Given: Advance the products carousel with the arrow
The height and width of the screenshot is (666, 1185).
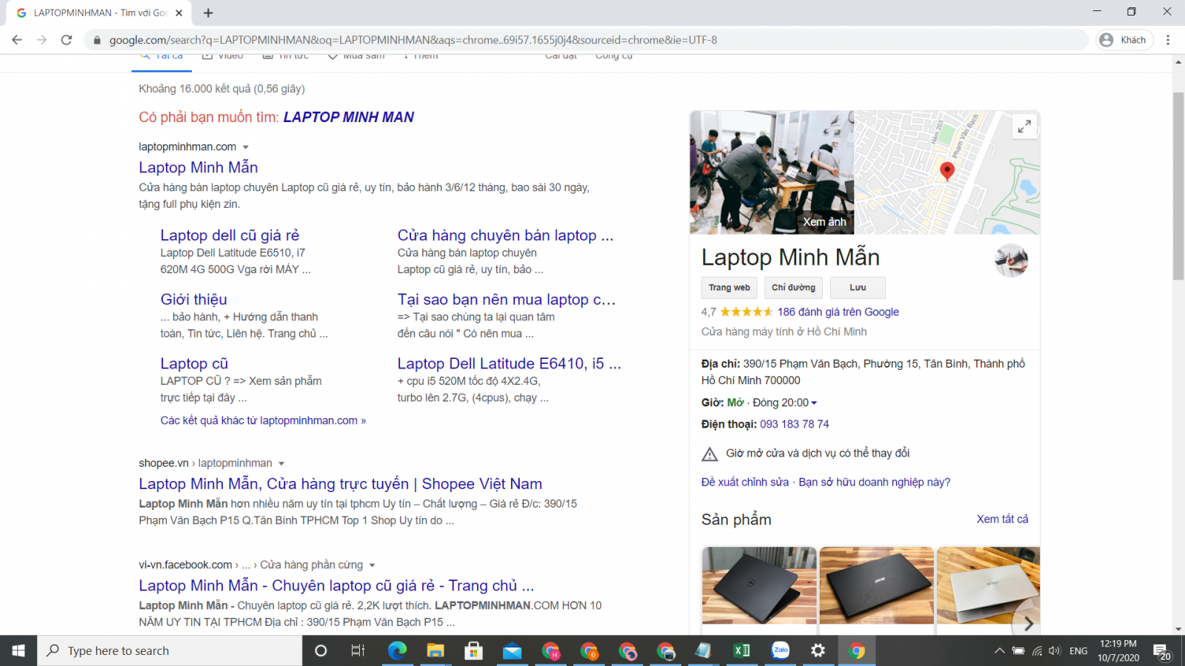Looking at the screenshot, I should click(1028, 624).
